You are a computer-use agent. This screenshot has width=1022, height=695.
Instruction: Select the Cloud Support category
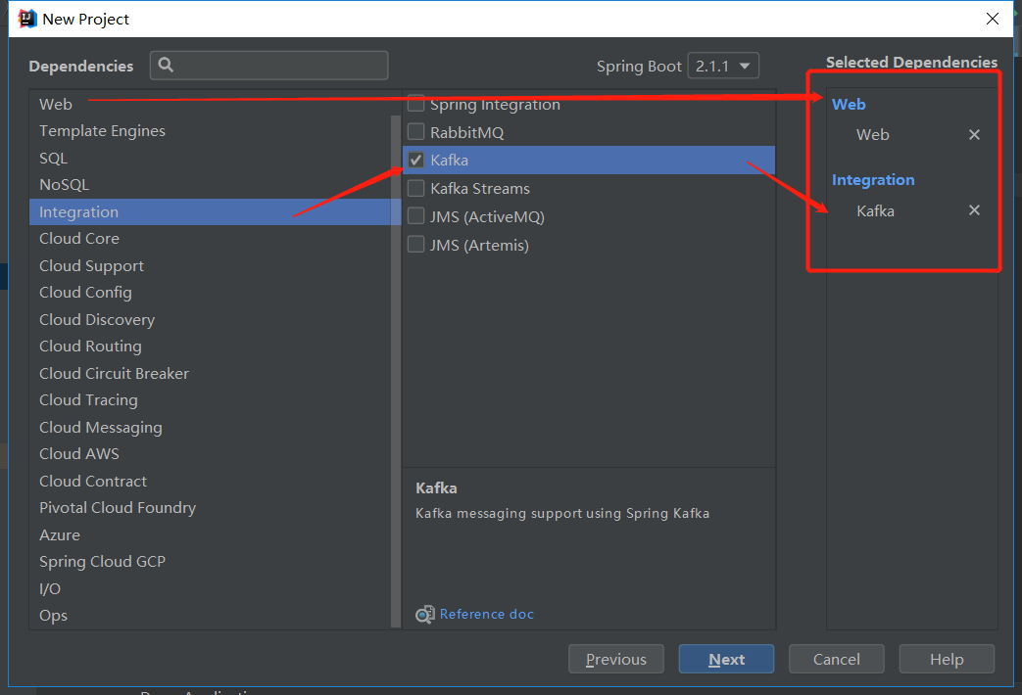click(210, 265)
